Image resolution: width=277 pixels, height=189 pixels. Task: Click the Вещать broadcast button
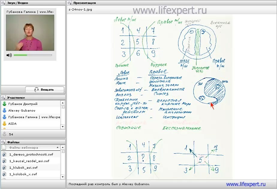44,89
